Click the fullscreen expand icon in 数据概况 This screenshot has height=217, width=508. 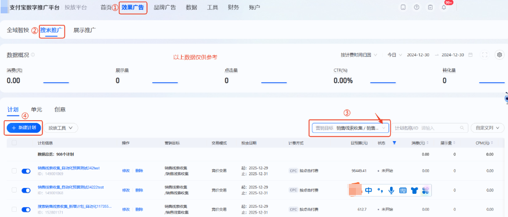click(485, 55)
